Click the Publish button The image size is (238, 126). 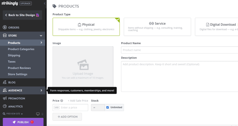23,122
